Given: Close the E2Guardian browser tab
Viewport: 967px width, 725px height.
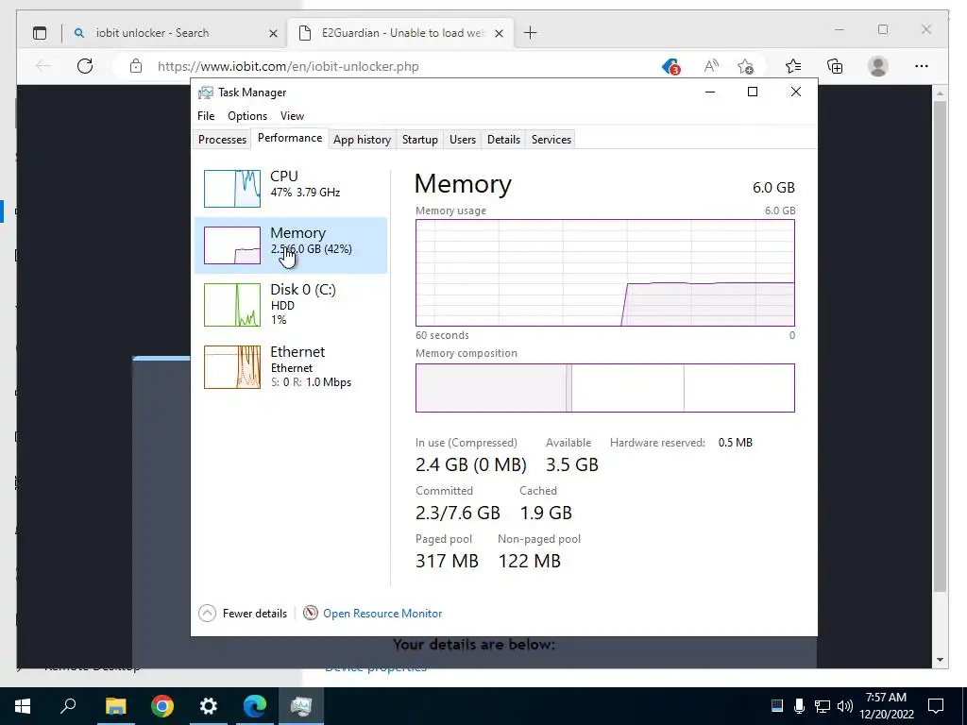Looking at the screenshot, I should click(x=500, y=33).
